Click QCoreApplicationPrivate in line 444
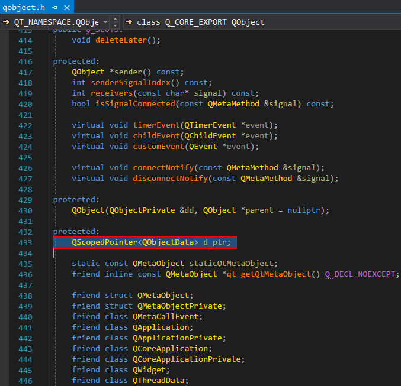 (187, 359)
